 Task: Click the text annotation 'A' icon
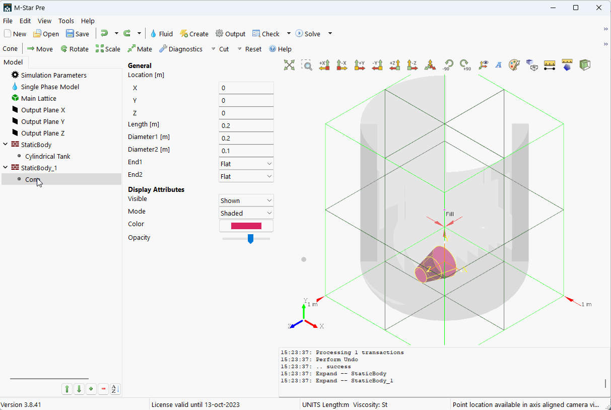click(x=499, y=64)
